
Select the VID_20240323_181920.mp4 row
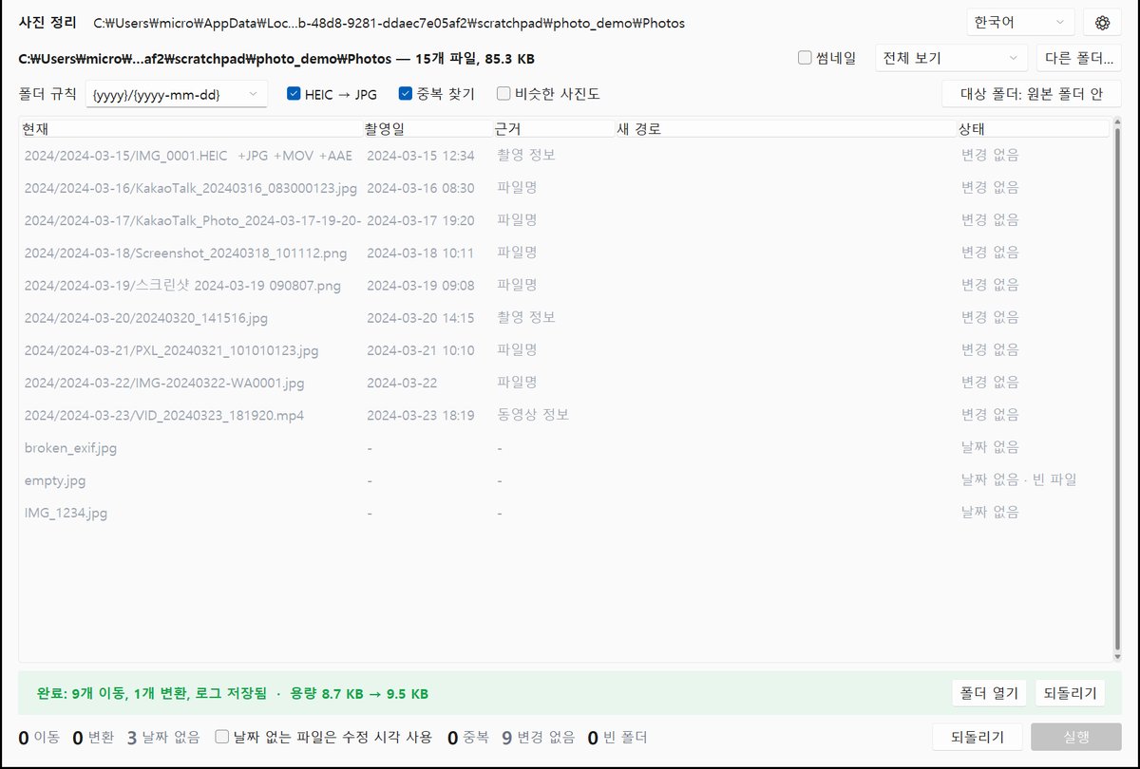pos(564,415)
